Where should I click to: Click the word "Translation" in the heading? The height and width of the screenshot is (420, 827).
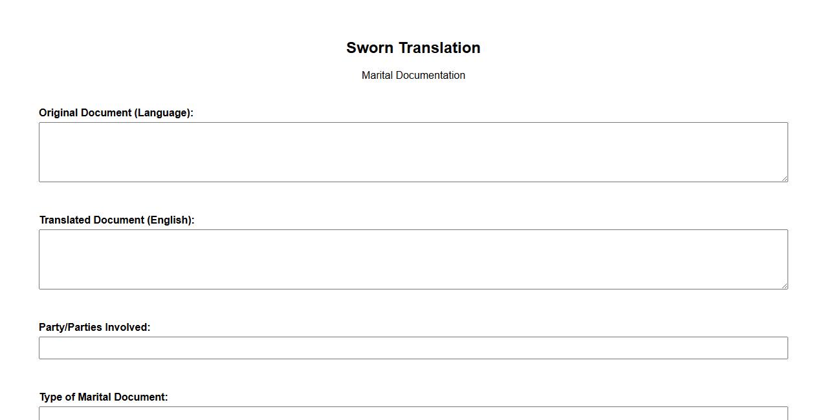coord(439,48)
